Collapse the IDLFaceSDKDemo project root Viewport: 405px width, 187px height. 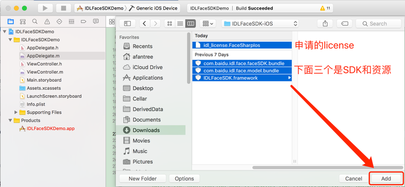pyautogui.click(x=5, y=32)
